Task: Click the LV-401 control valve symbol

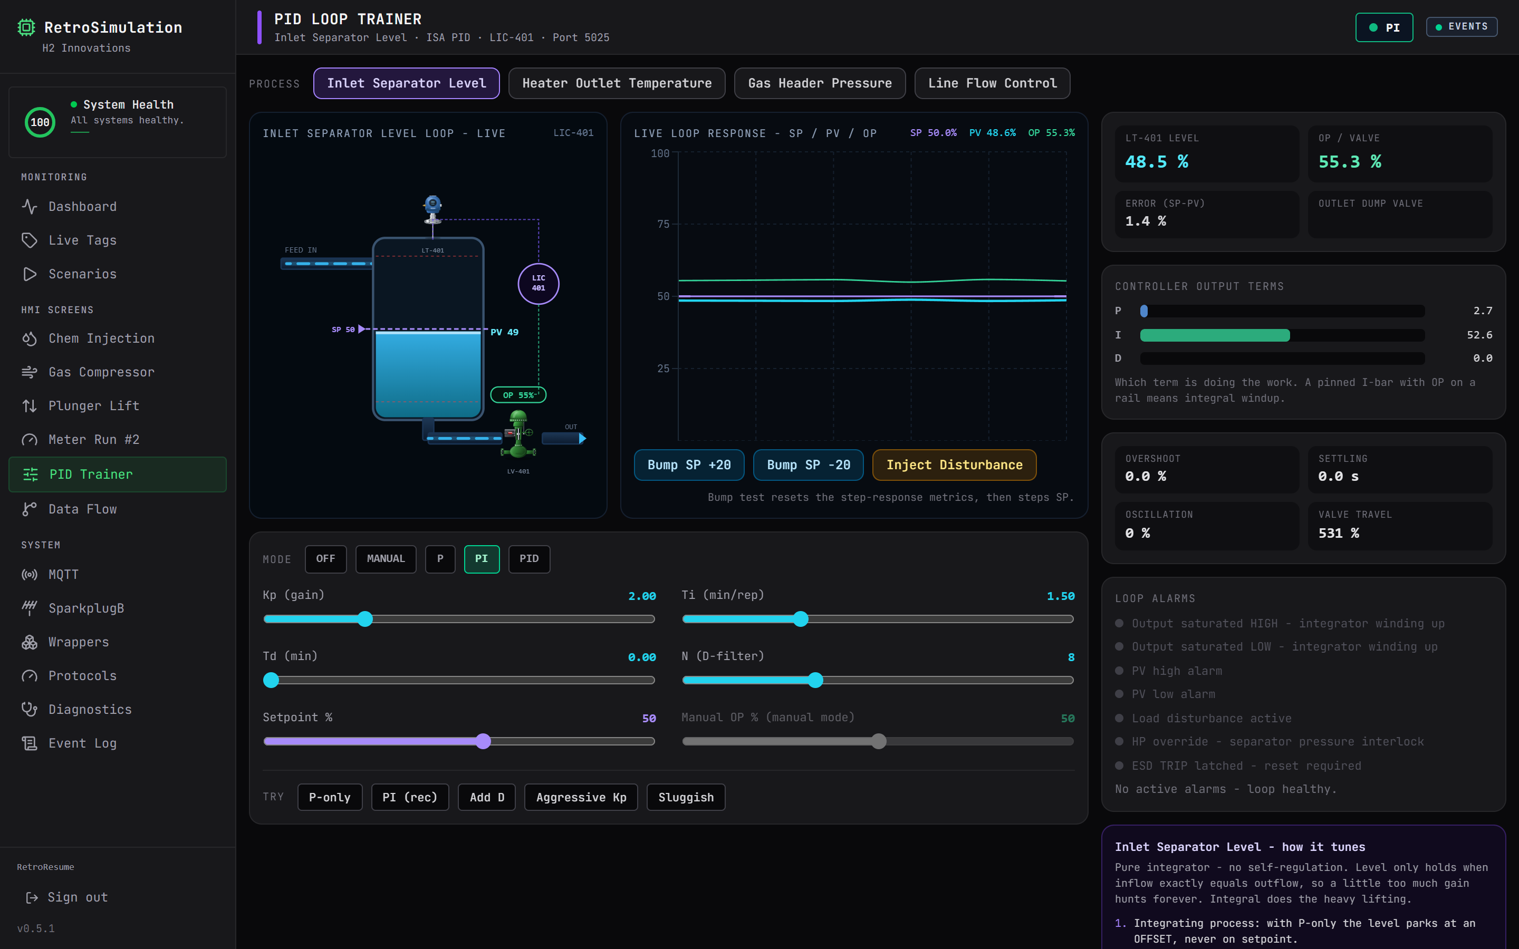Action: coord(518,434)
